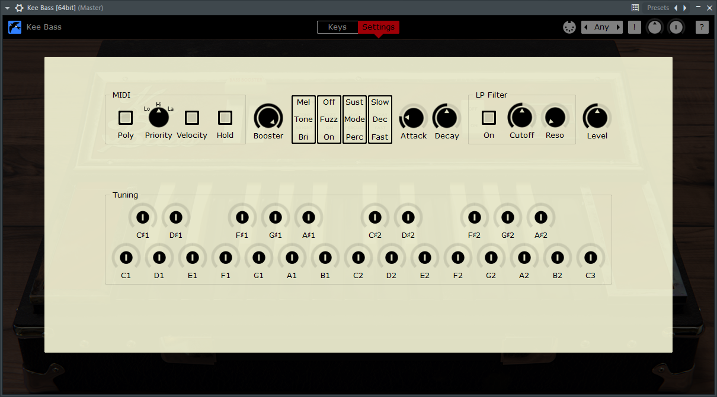Set Fuzz switch to On
717x397 pixels.
pos(329,137)
